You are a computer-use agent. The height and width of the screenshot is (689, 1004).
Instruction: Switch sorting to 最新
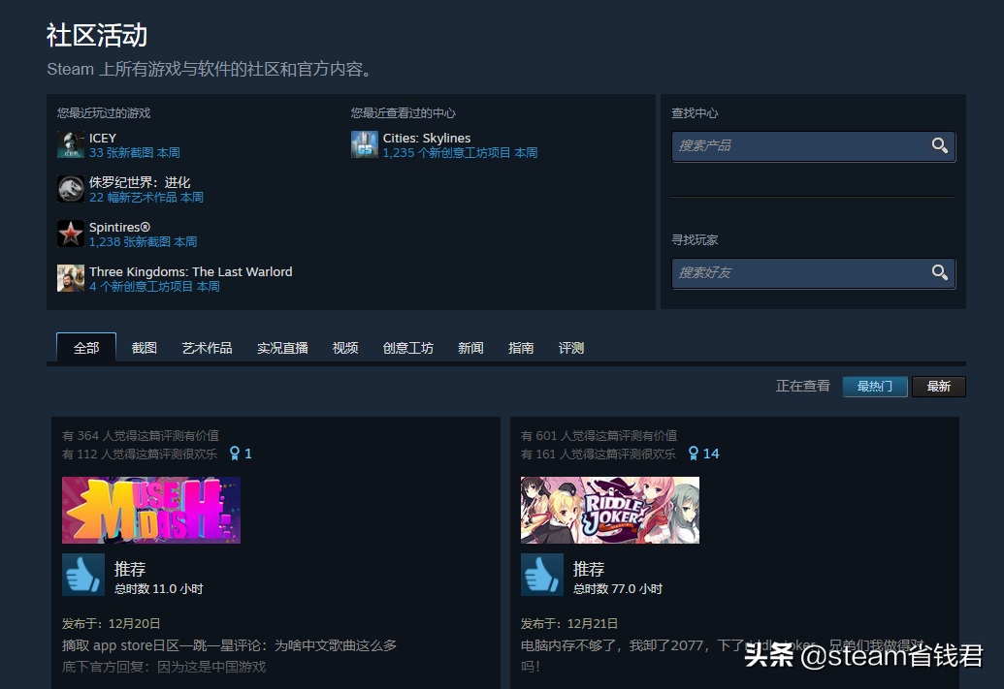(x=939, y=387)
